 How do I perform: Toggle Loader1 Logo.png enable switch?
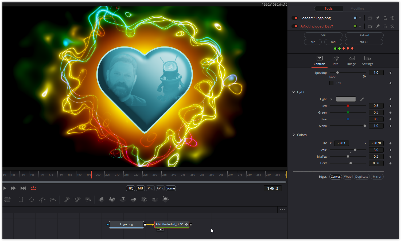coord(295,18)
